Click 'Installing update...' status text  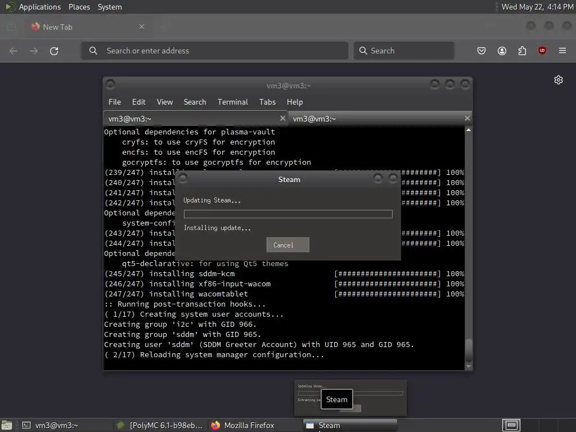click(217, 228)
